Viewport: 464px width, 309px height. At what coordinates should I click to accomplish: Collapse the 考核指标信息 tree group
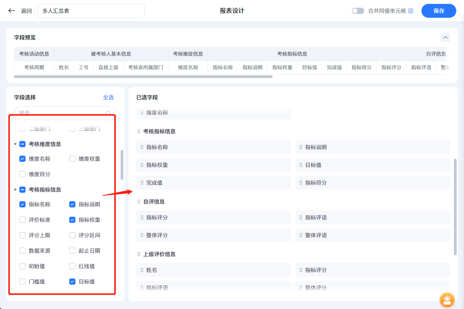coord(15,190)
